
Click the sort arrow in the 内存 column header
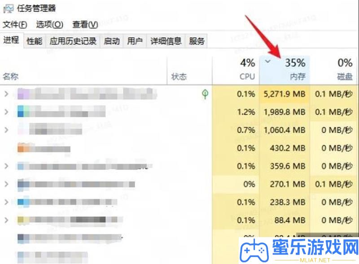coord(267,61)
